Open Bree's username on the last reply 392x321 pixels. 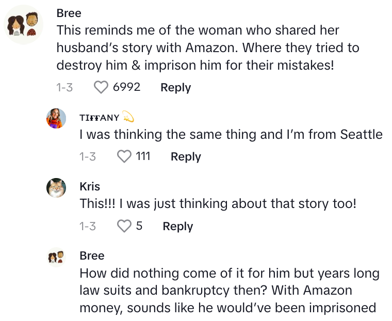point(92,255)
